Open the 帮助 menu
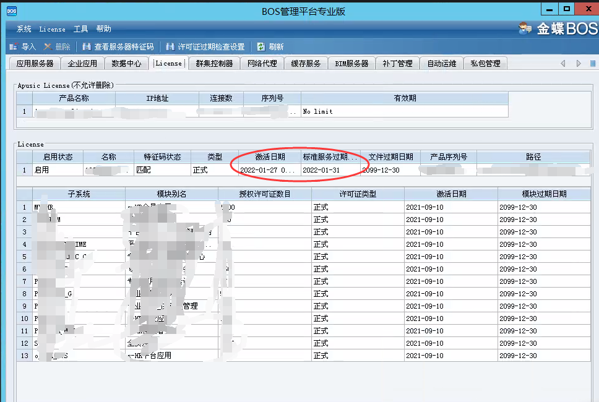Image resolution: width=599 pixels, height=402 pixels. click(x=103, y=29)
